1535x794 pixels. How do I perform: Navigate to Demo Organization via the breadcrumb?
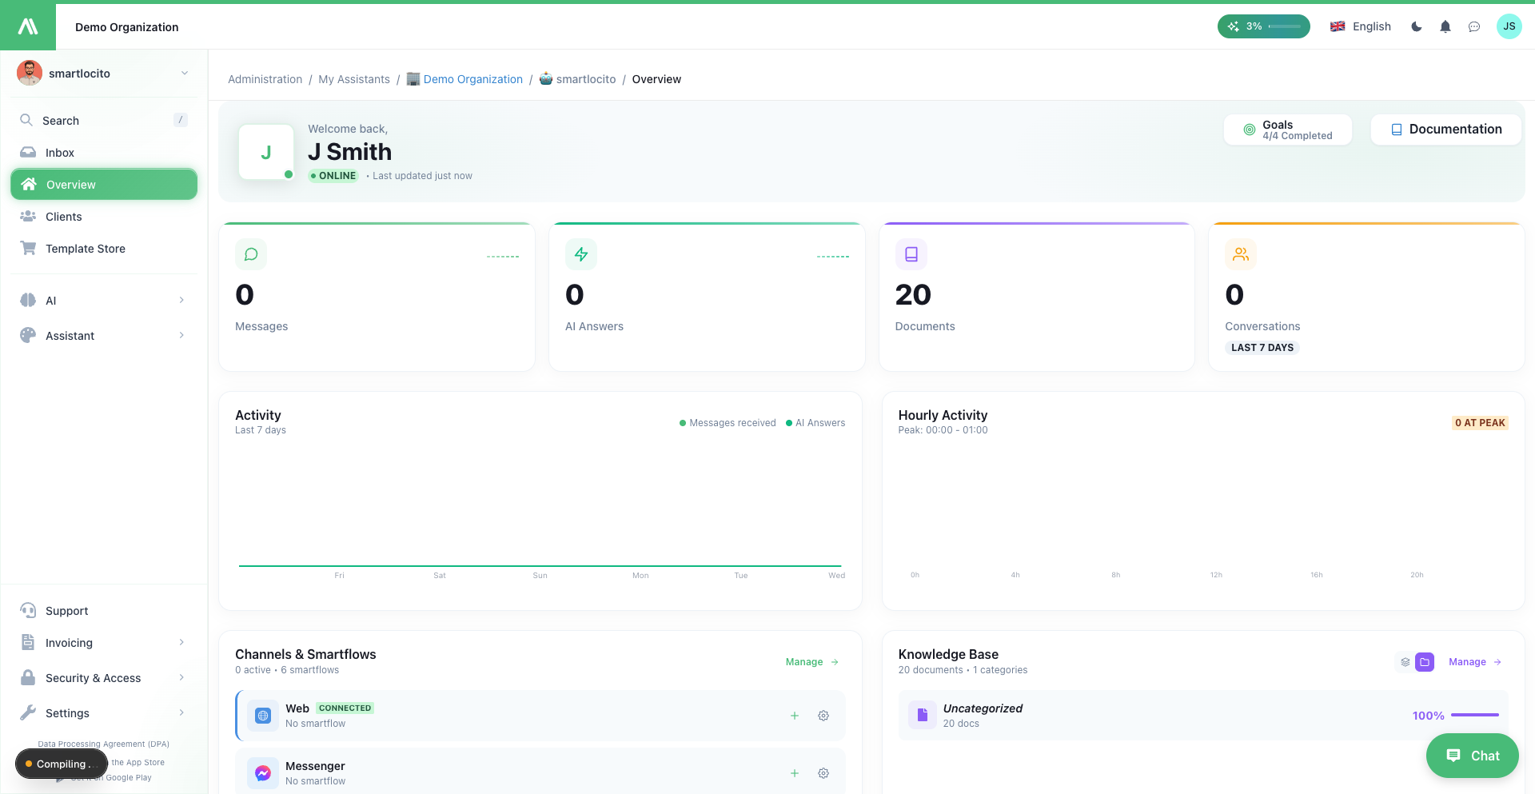click(472, 79)
